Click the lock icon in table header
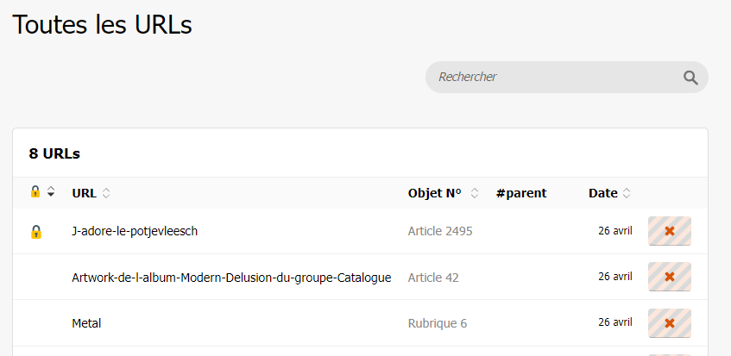This screenshot has width=731, height=356. [35, 192]
